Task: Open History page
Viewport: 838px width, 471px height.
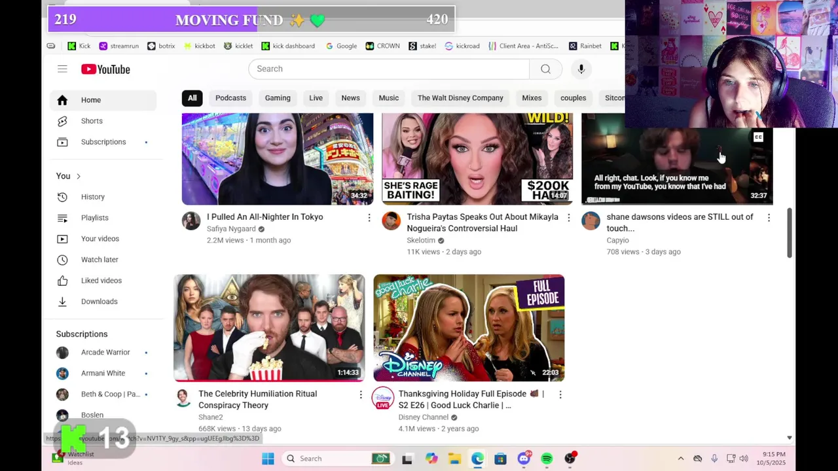Action: [x=103, y=197]
